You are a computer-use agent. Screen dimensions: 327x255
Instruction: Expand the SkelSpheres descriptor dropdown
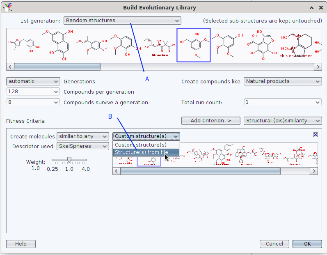coord(82,146)
